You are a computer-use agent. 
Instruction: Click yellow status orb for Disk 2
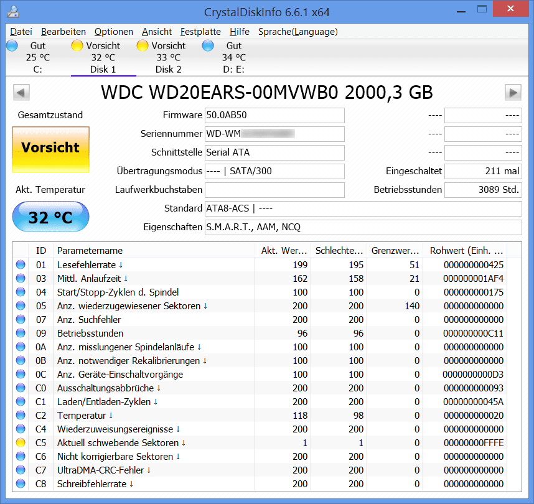coord(143,45)
